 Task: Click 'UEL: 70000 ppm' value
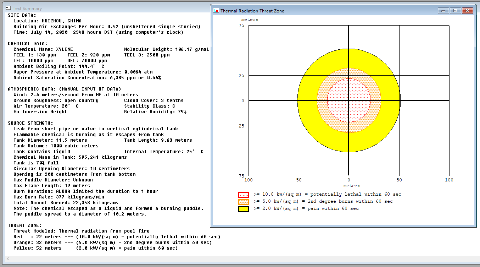click(x=87, y=61)
